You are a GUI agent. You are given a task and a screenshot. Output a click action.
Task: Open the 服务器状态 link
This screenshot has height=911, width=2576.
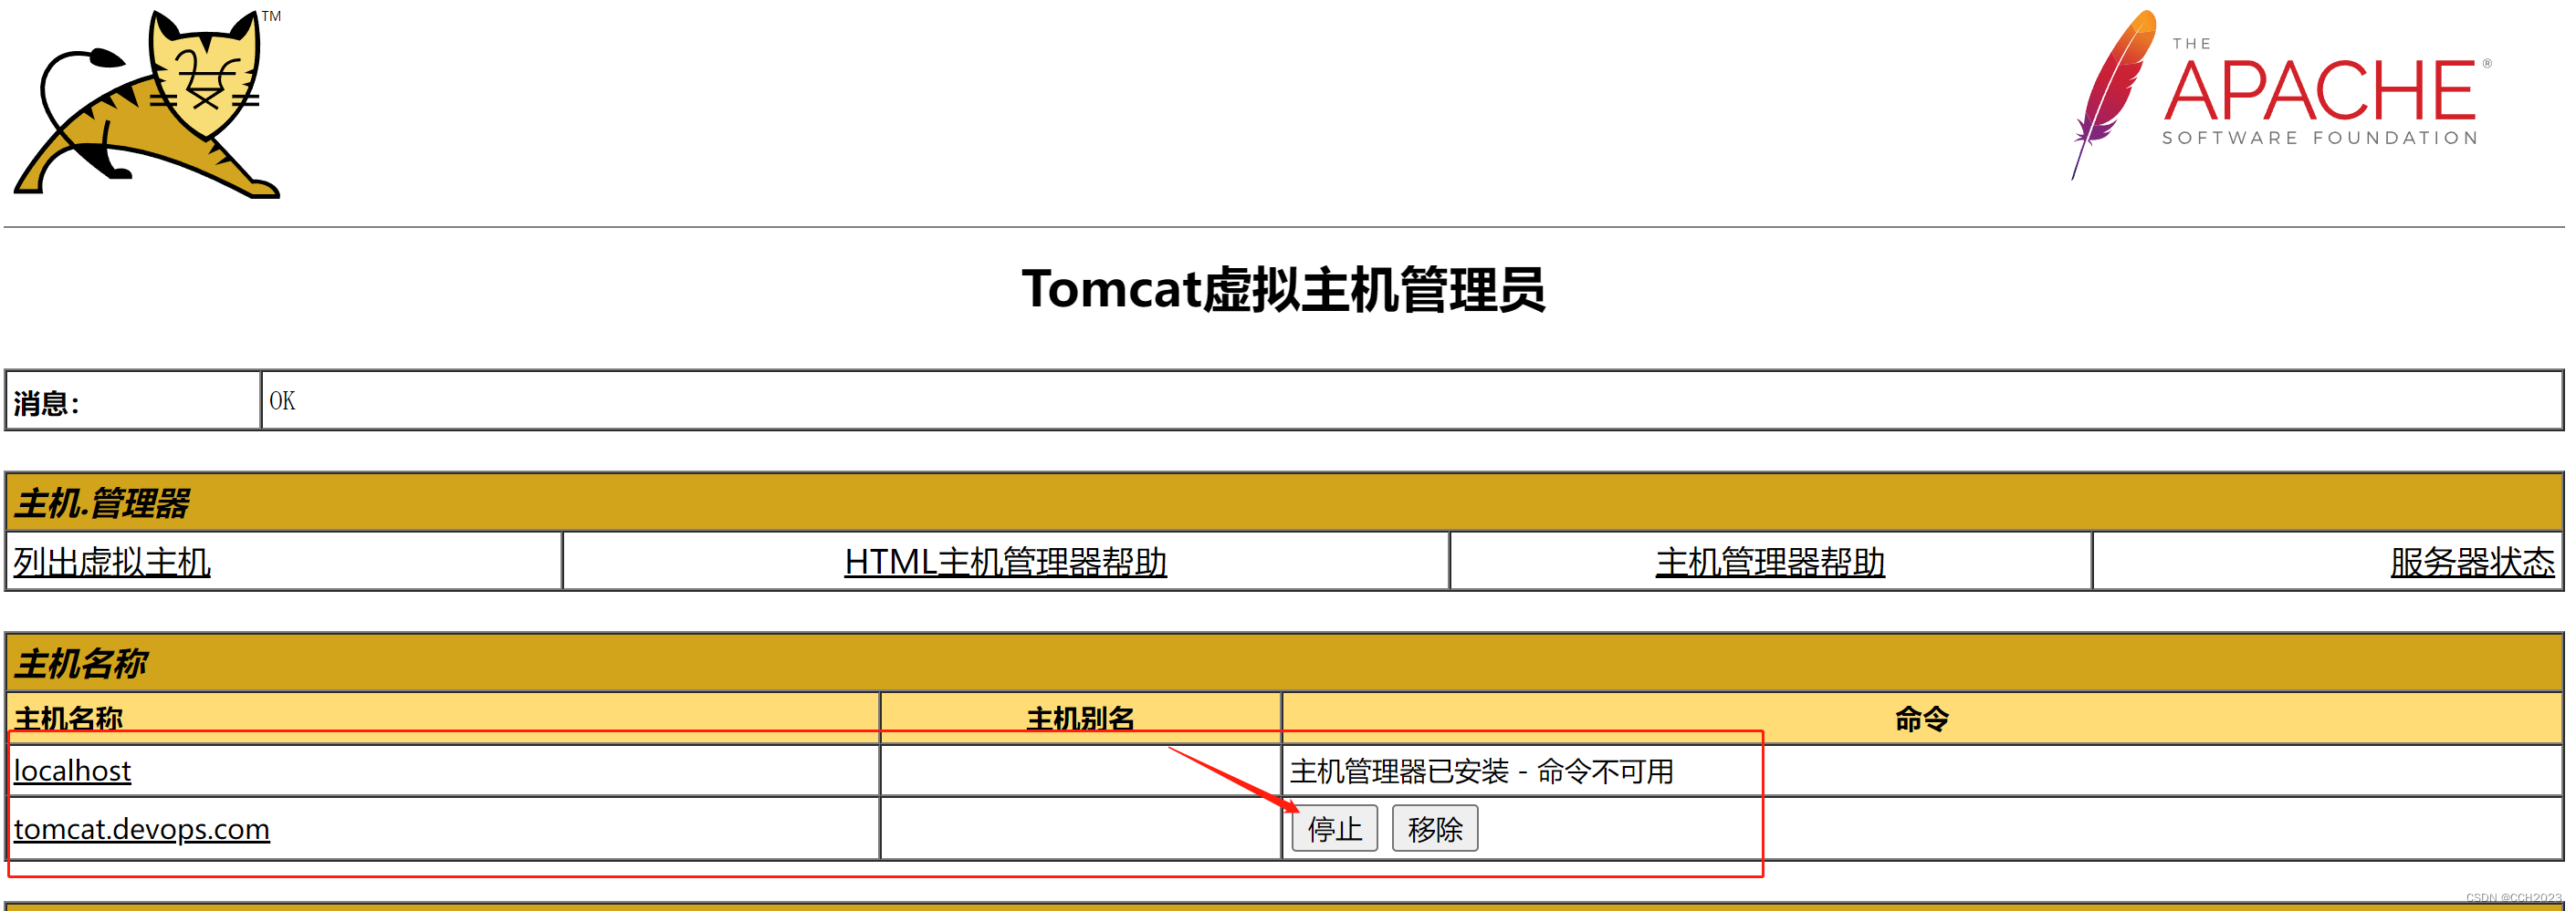2472,563
